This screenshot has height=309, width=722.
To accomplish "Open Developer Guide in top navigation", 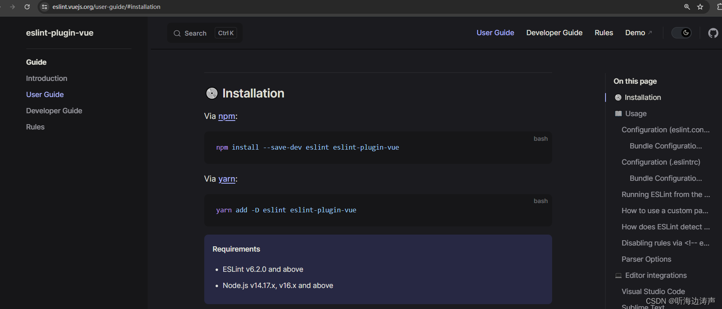I will click(555, 33).
